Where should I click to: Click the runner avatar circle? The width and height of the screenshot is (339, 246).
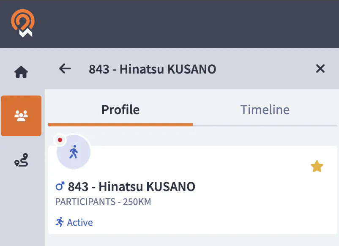tap(74, 152)
